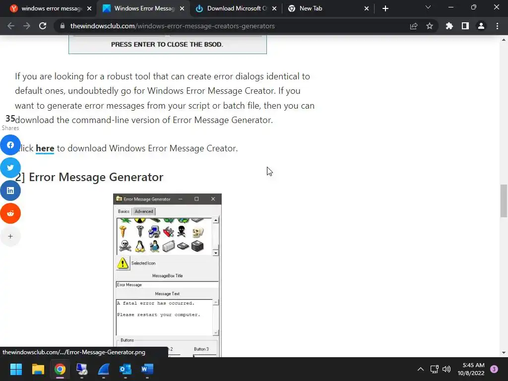Open the blue shark-fin taskbar app
The image size is (508, 381).
pyautogui.click(x=104, y=369)
